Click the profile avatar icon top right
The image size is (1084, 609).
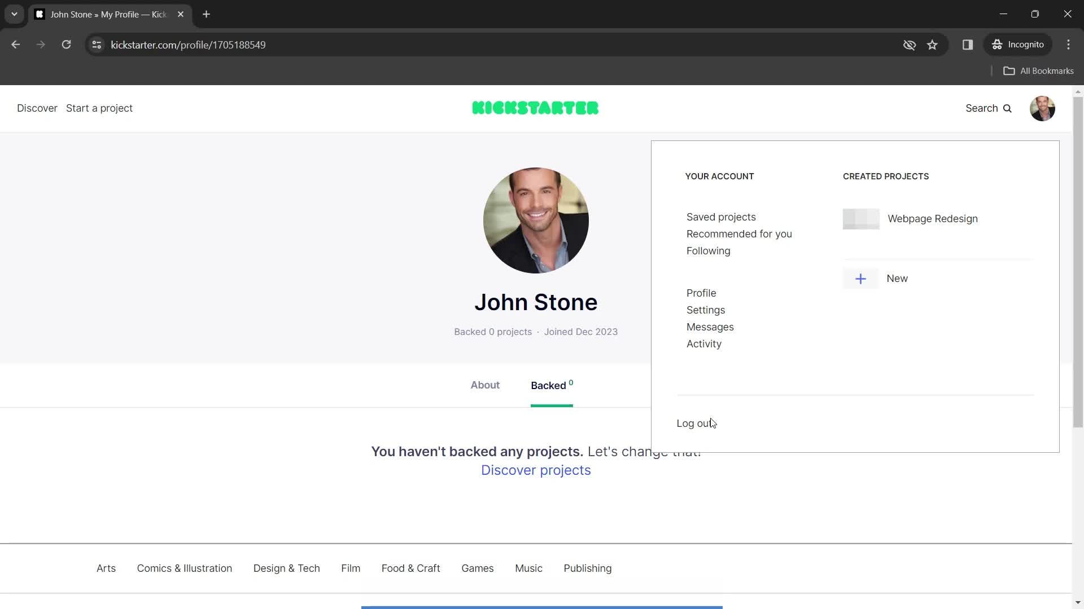[1042, 108]
